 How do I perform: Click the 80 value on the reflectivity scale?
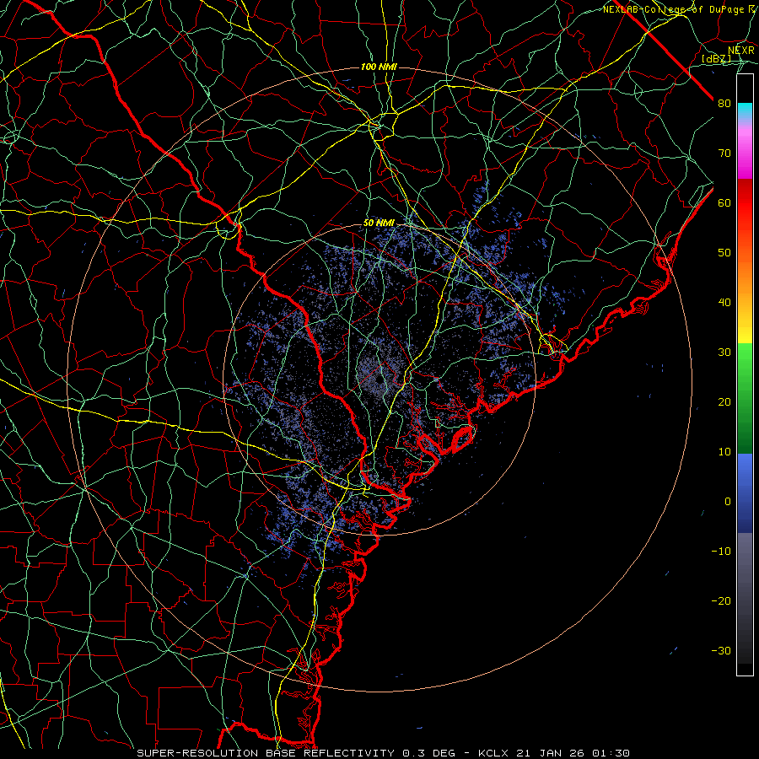724,103
